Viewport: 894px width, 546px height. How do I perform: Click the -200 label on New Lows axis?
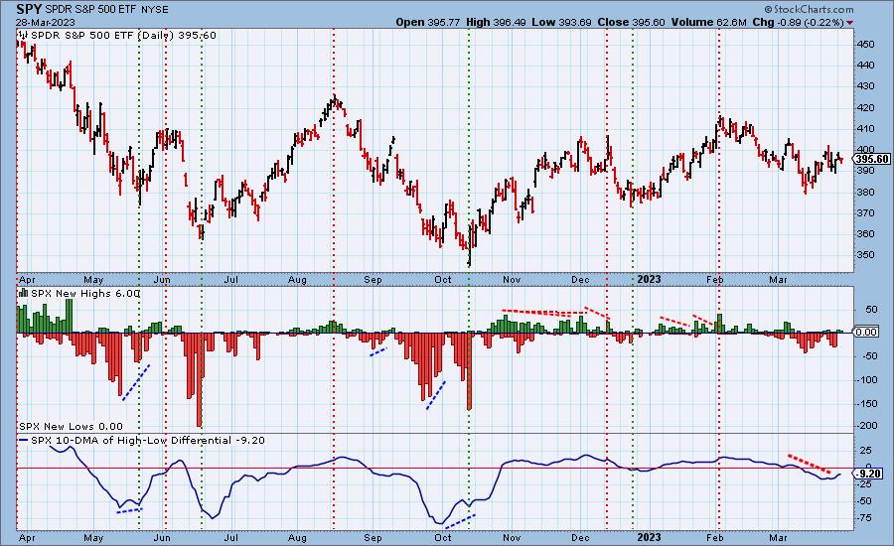(x=866, y=426)
